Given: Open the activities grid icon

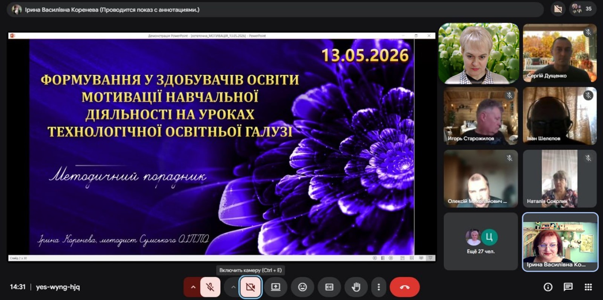Looking at the screenshot, I should 588,287.
